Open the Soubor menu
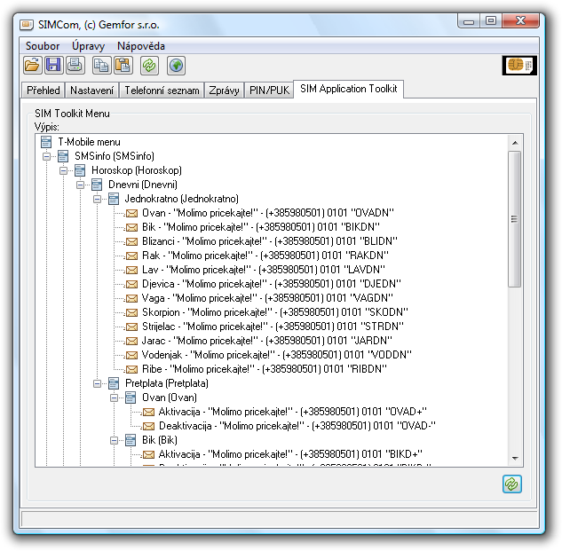Screen dimensions: 562x551 [x=43, y=45]
